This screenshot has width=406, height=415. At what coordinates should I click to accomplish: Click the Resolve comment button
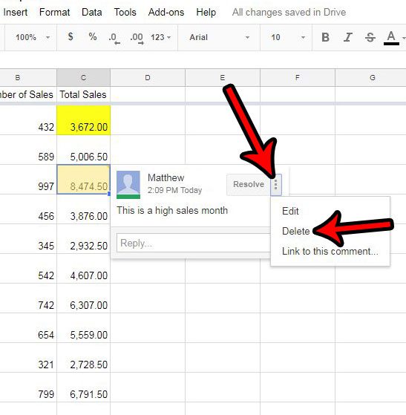249,184
